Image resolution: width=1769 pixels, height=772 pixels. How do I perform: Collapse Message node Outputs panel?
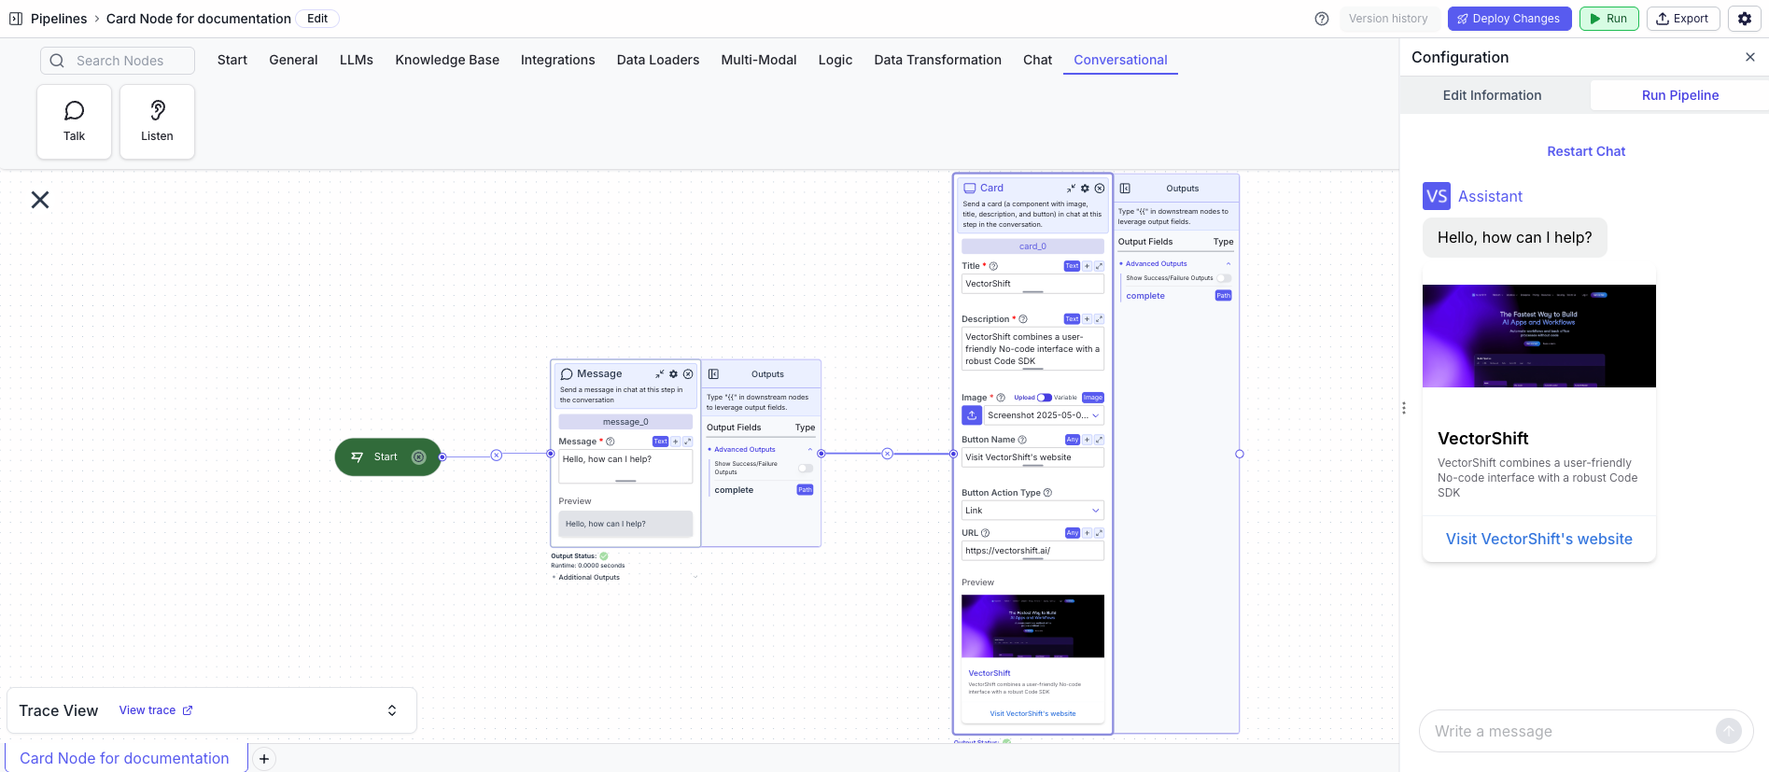713,374
